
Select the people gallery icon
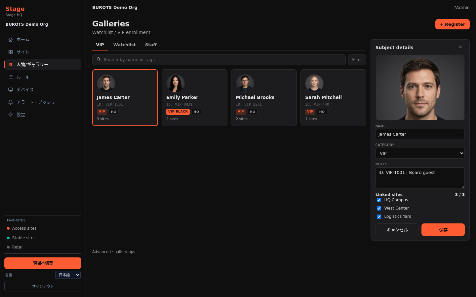11,65
